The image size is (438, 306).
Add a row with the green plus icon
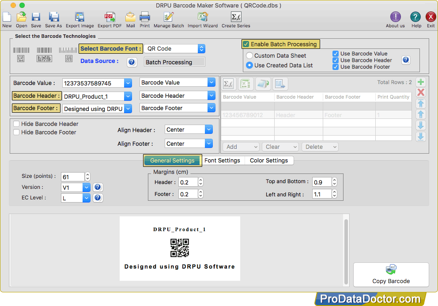[421, 82]
